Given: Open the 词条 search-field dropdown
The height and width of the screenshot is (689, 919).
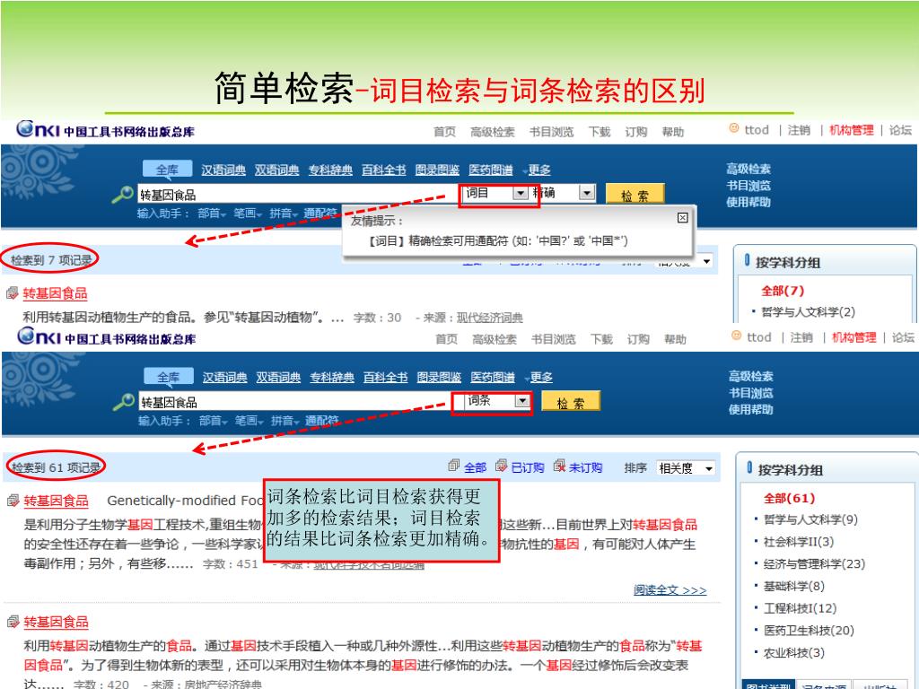Looking at the screenshot, I should click(x=521, y=401).
